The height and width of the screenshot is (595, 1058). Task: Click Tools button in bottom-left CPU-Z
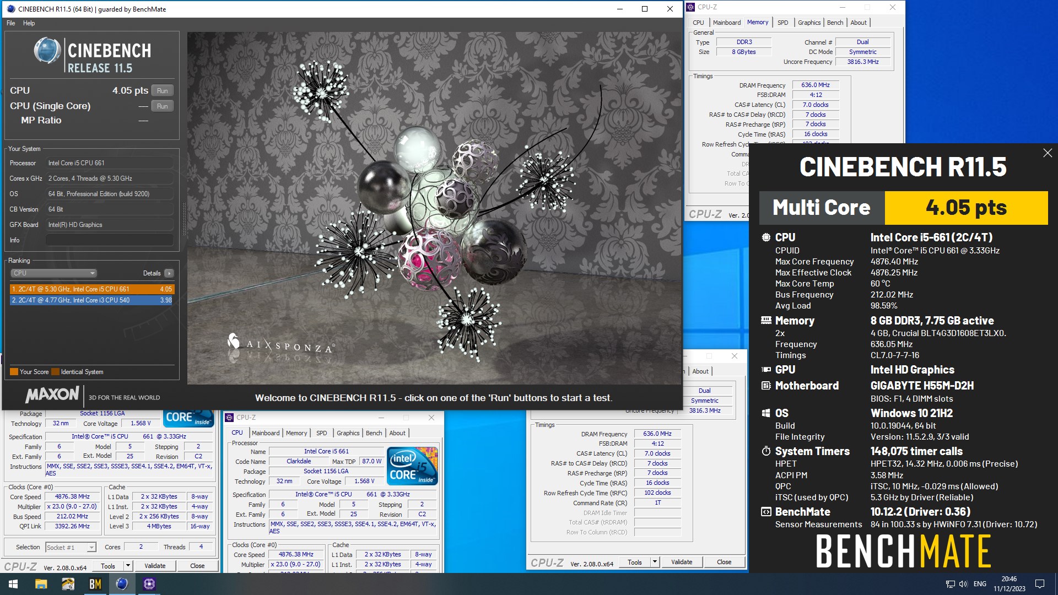[108, 566]
